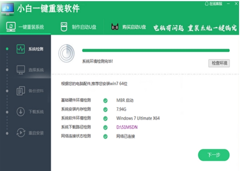Click the monitor refresh icon for 一键重装系统
This screenshot has width=241, height=171.
click(x=11, y=27)
